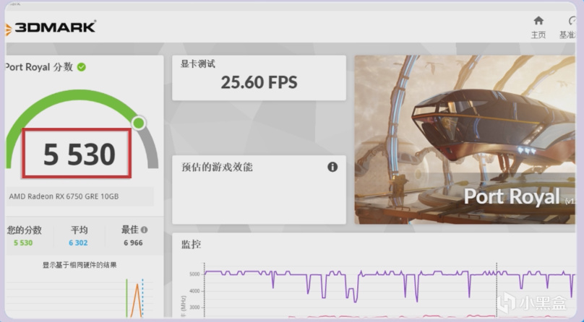Click the 最佳 score 6 966
The height and width of the screenshot is (322, 584).
coord(133,243)
